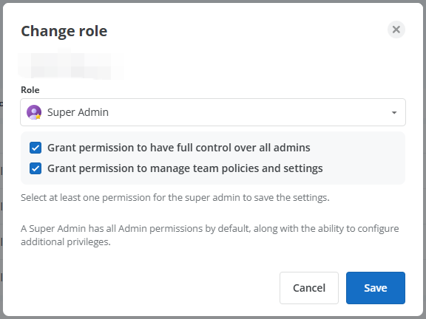
Task: Click the 'Select at least one permission' hint
Action: [x=175, y=197]
